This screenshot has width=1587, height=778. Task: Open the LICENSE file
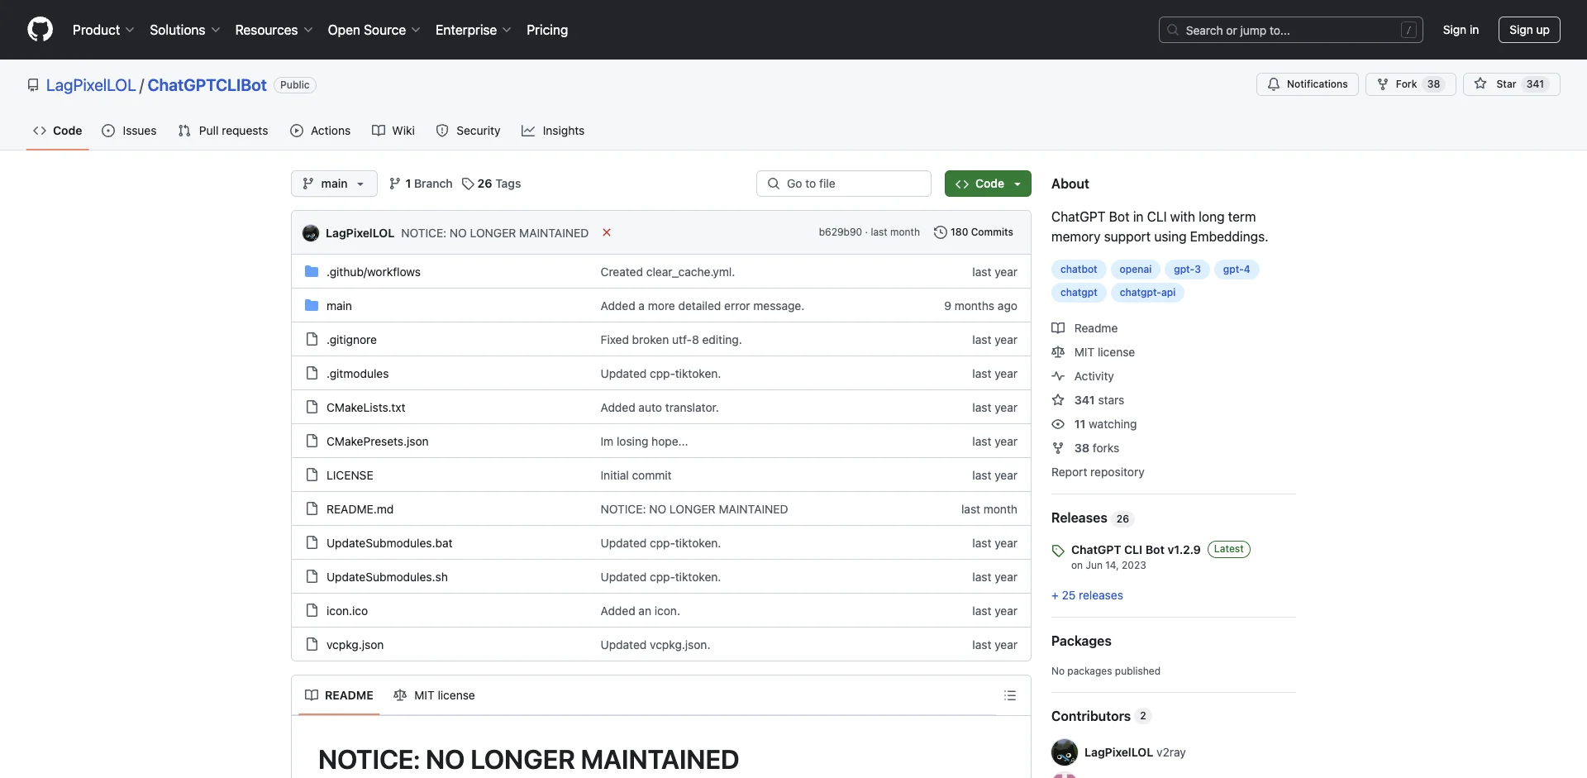pos(350,475)
